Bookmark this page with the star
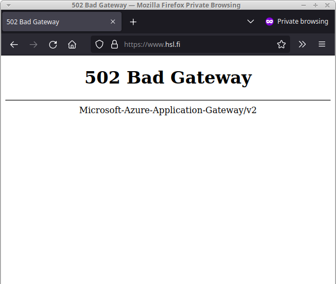 (281, 44)
